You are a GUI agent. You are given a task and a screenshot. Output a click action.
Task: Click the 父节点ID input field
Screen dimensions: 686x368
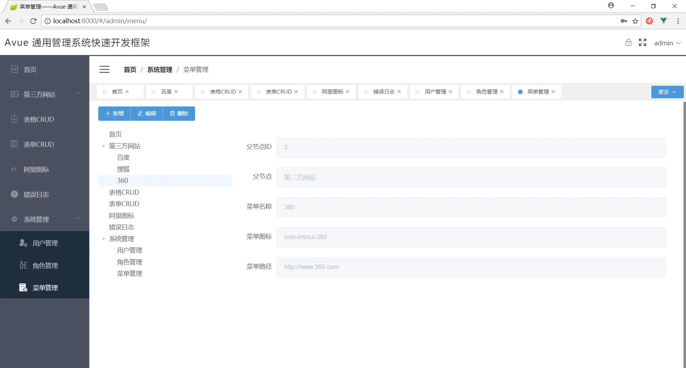point(471,147)
